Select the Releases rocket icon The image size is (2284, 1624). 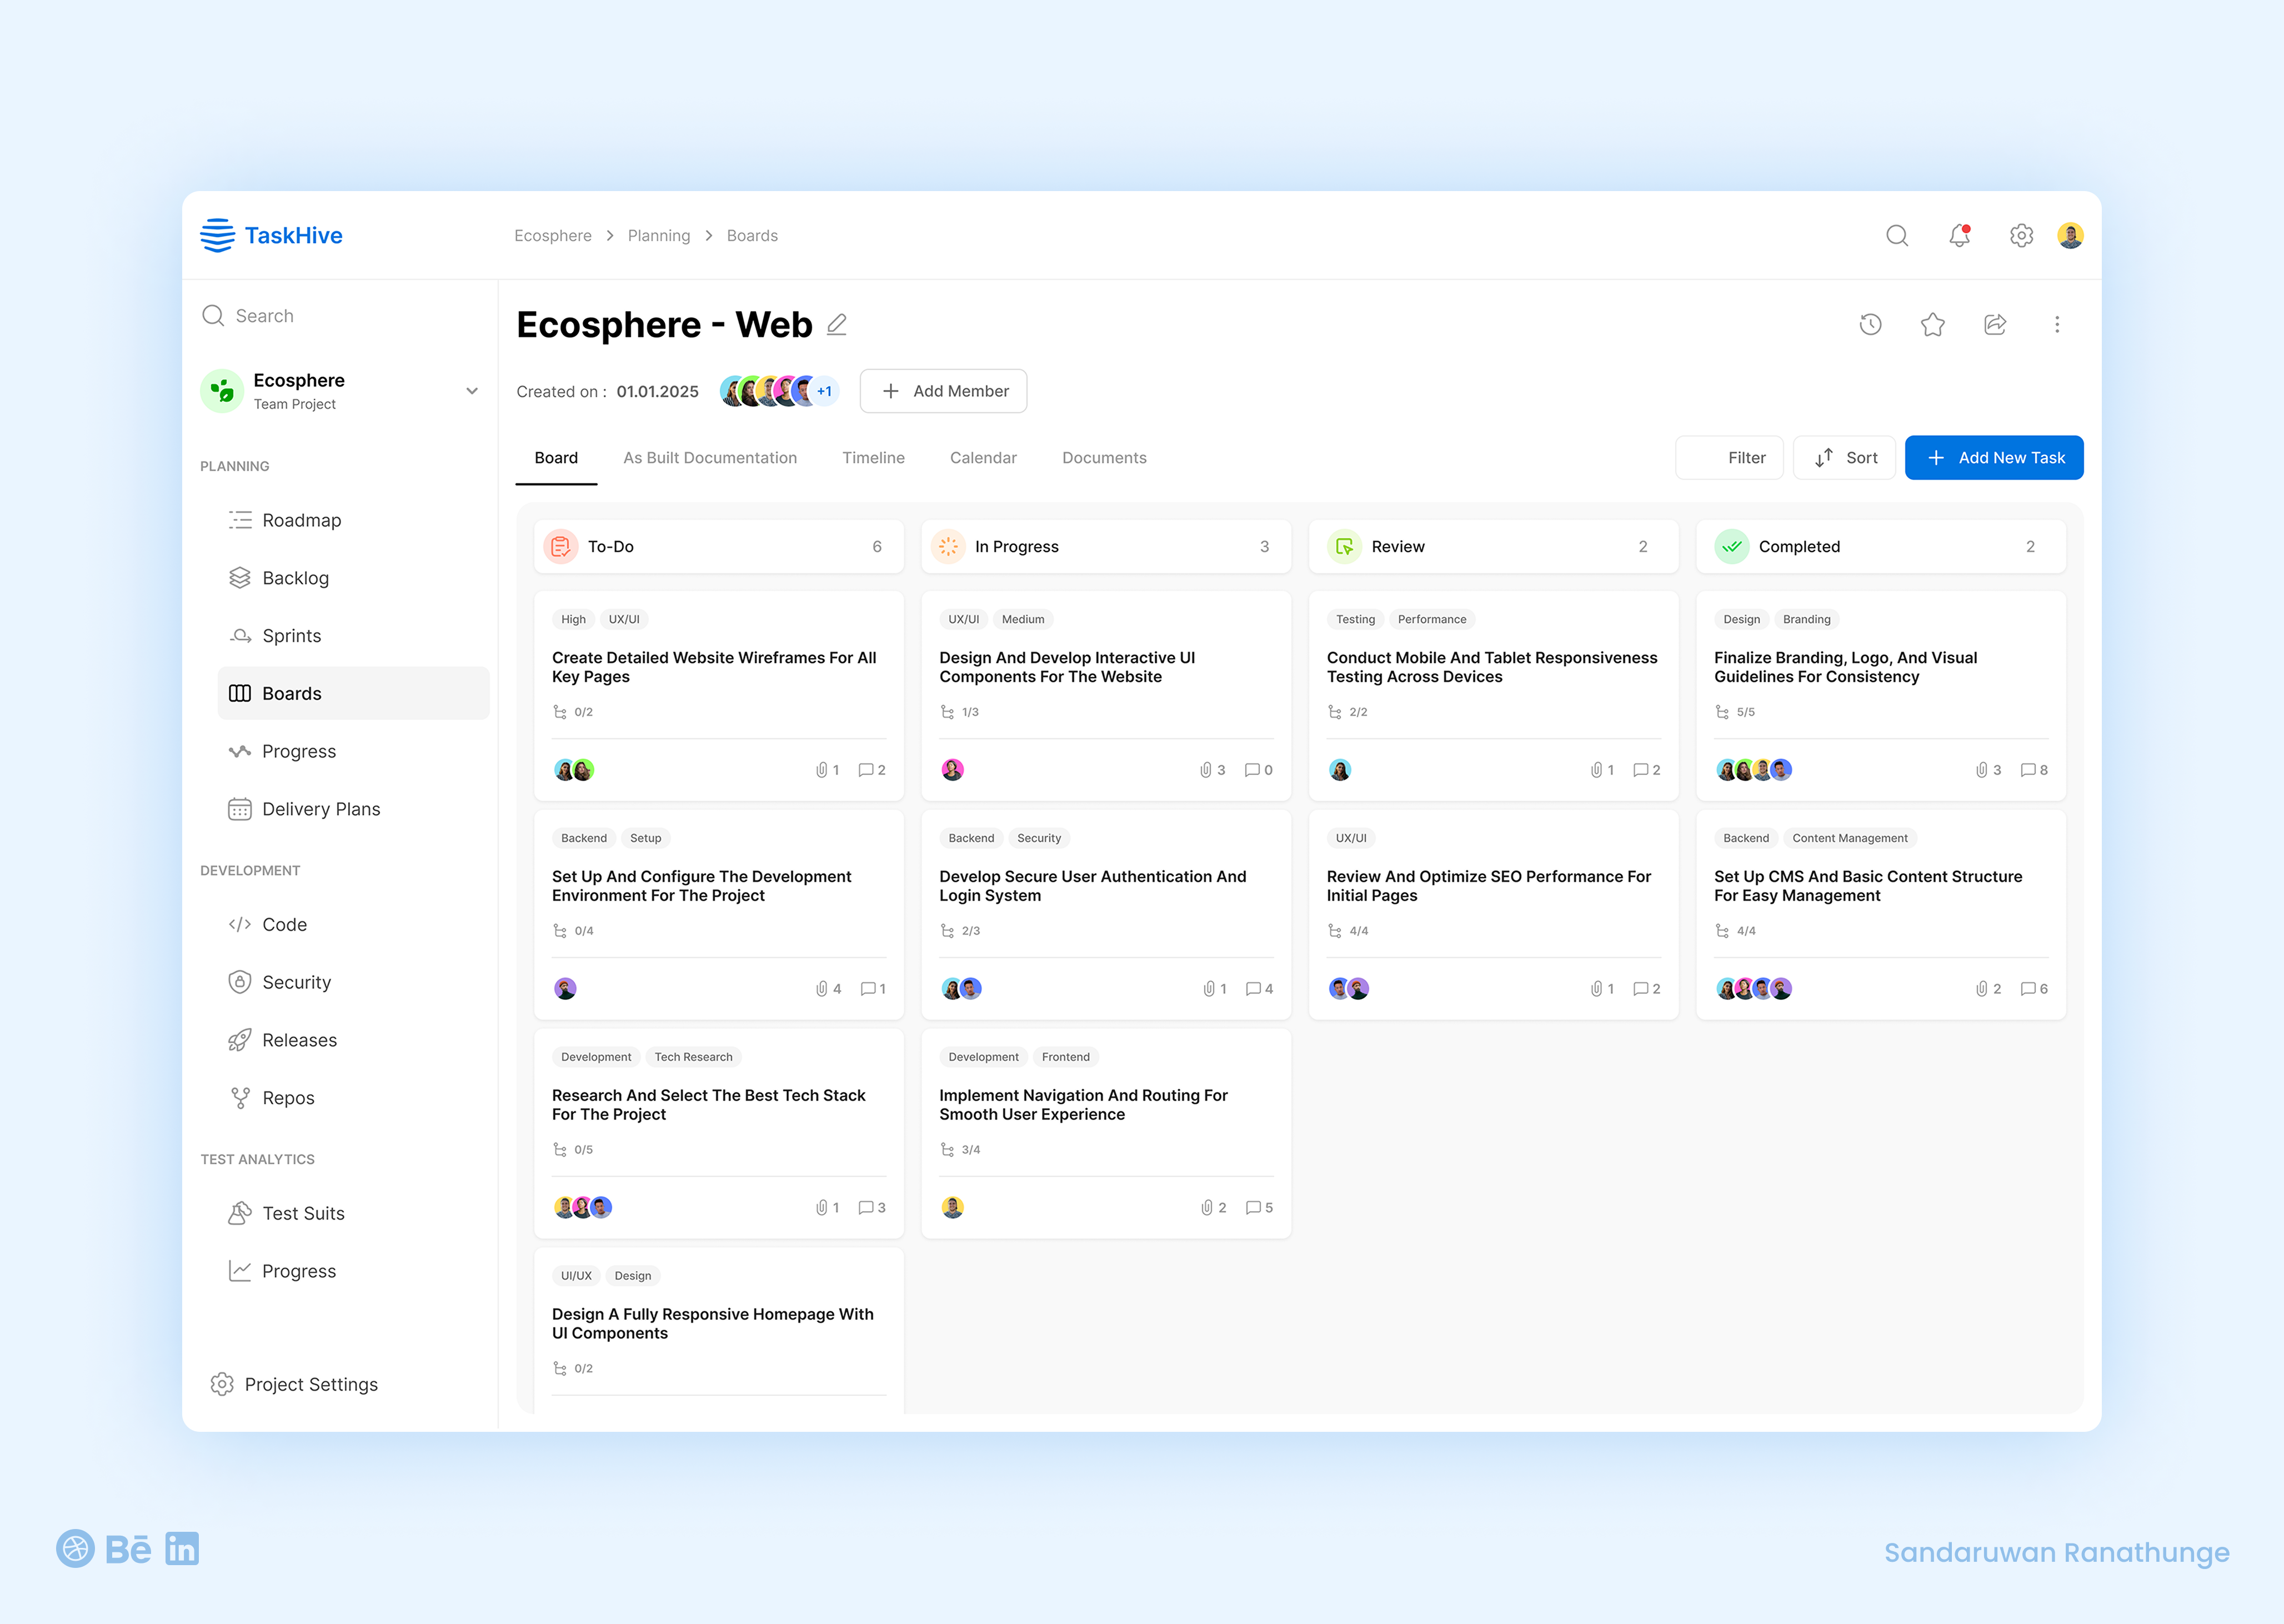(x=239, y=1040)
